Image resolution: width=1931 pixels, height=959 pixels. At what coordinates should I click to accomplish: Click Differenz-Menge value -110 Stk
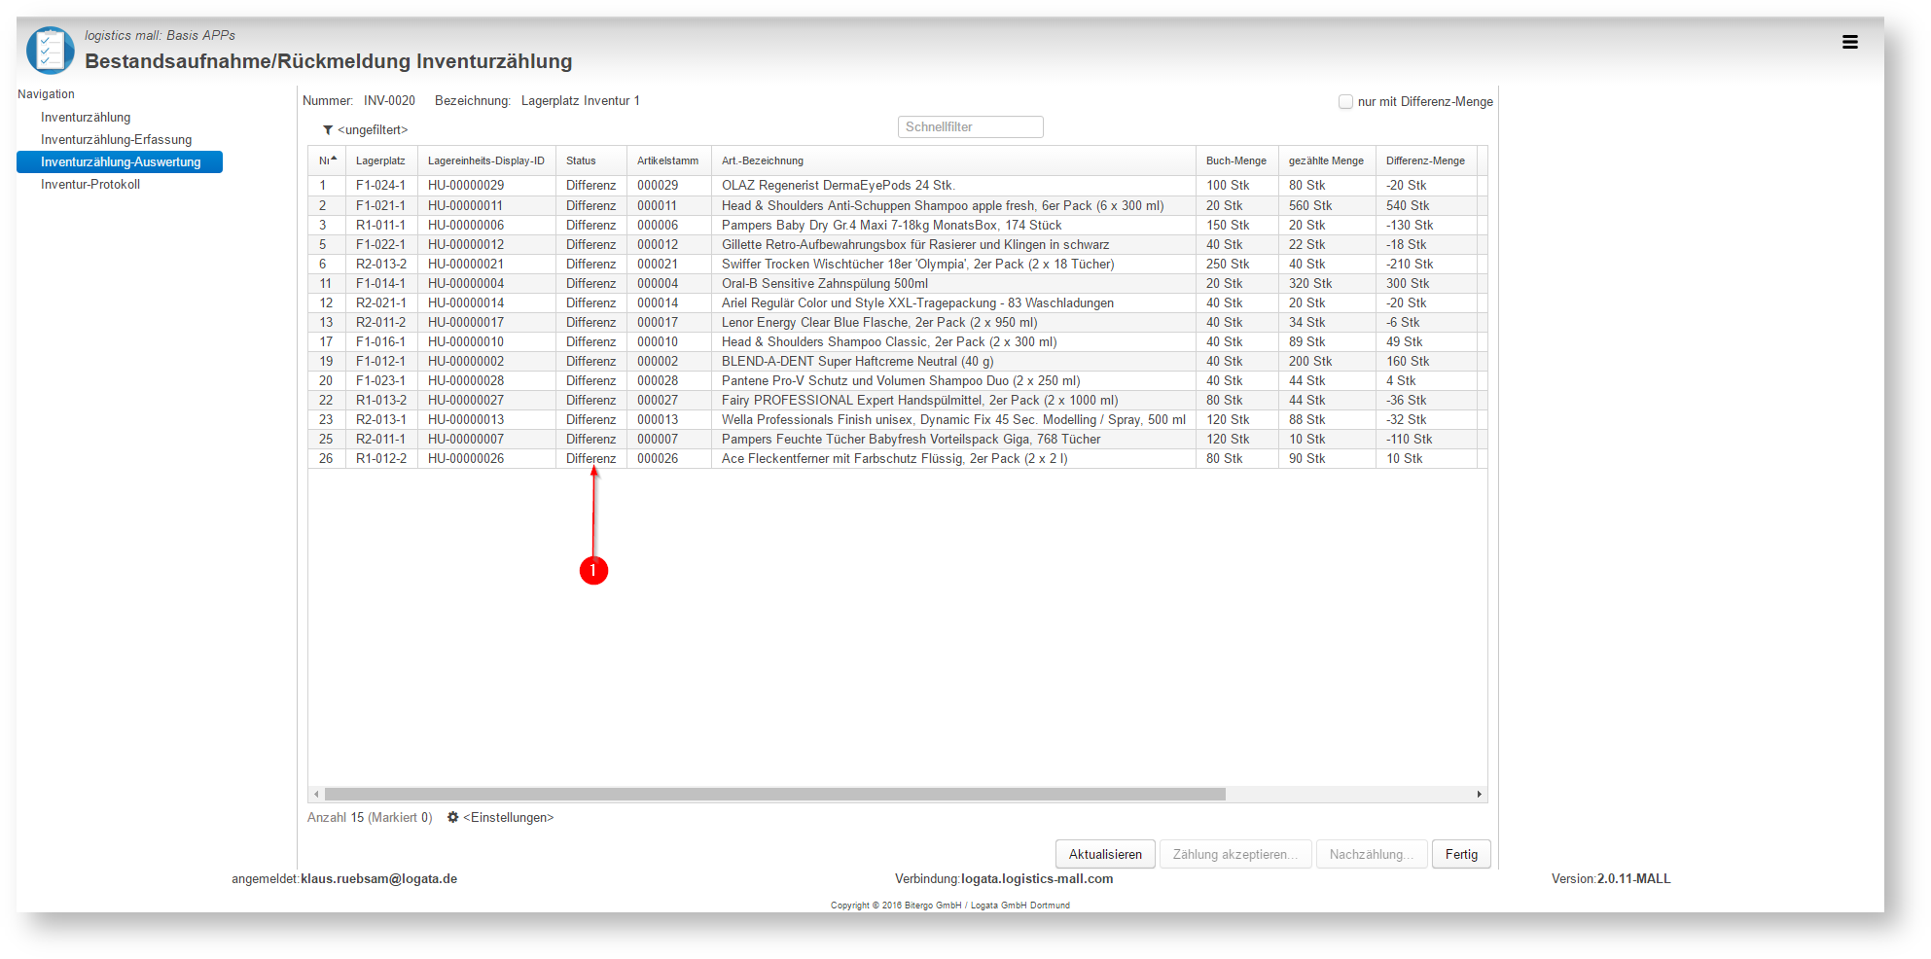point(1410,440)
